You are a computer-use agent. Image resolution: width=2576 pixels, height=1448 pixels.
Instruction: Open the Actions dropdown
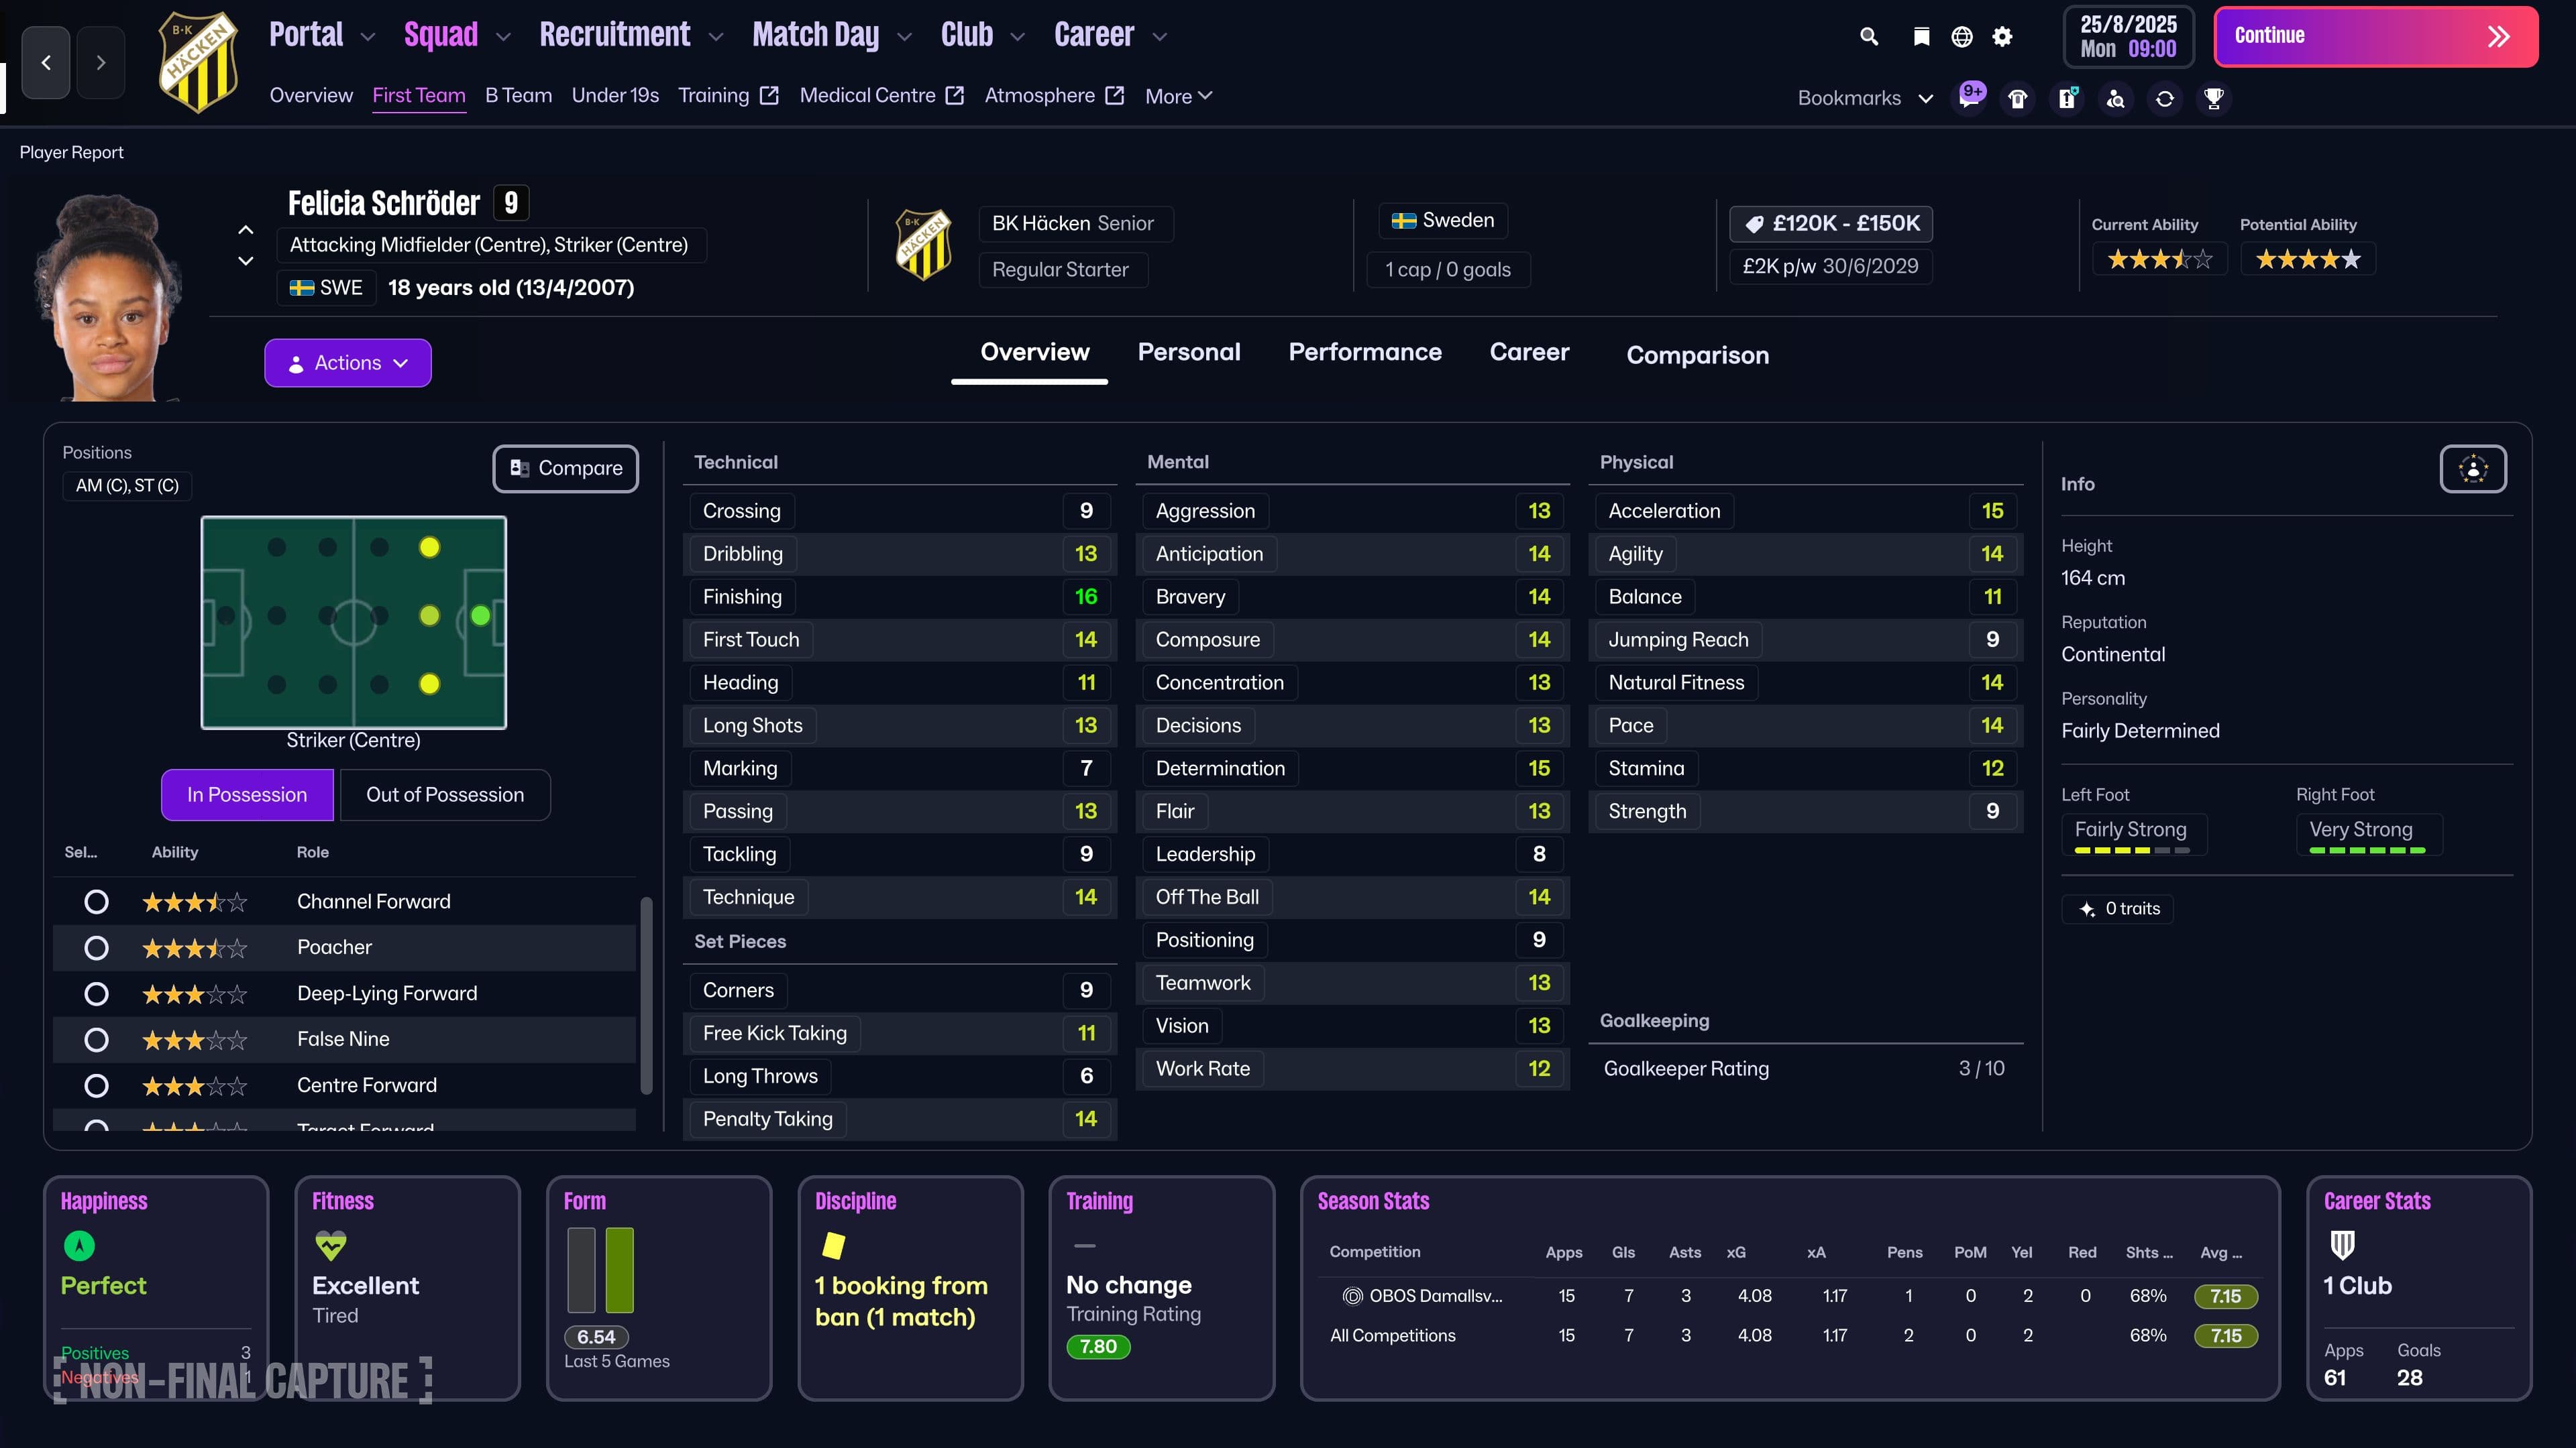(x=347, y=362)
